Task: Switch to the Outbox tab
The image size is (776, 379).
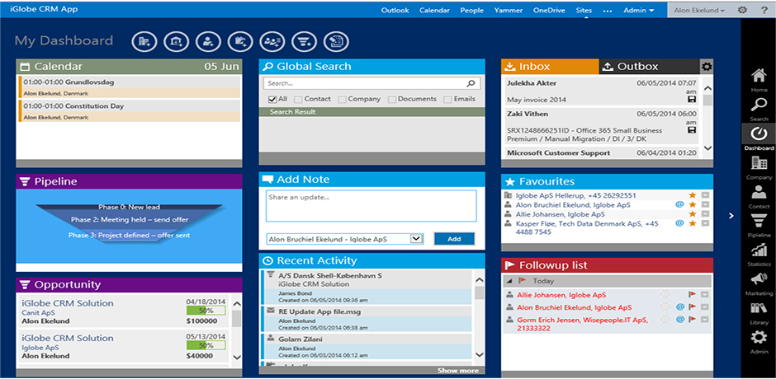Action: point(650,67)
